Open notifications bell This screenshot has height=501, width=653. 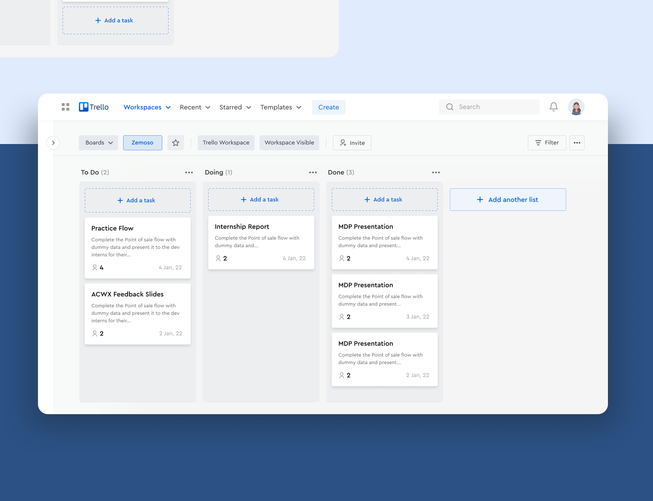click(553, 107)
